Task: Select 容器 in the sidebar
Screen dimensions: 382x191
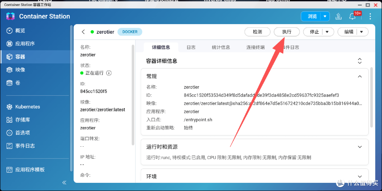Action: click(35, 57)
